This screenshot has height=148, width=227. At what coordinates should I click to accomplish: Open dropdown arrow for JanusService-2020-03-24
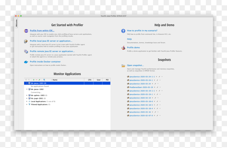[158, 84]
